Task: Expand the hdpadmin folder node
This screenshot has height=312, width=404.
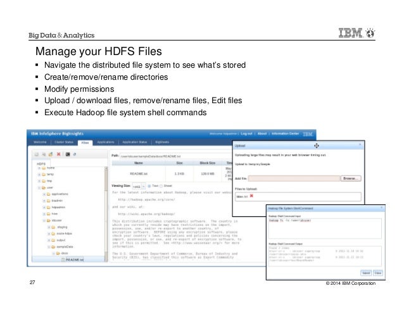Action: click(44, 207)
